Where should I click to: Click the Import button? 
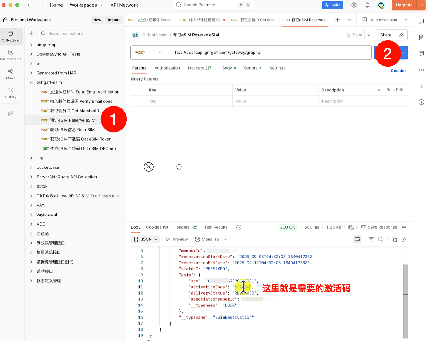coord(114,20)
